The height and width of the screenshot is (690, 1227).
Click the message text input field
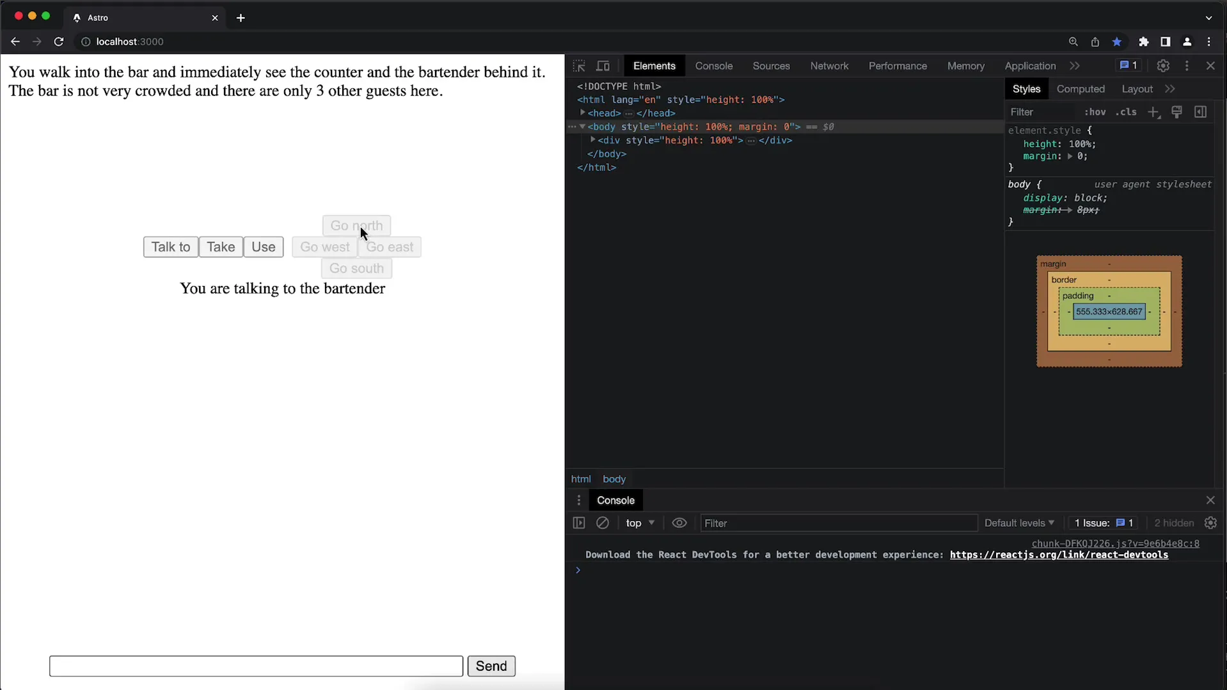[x=256, y=666]
